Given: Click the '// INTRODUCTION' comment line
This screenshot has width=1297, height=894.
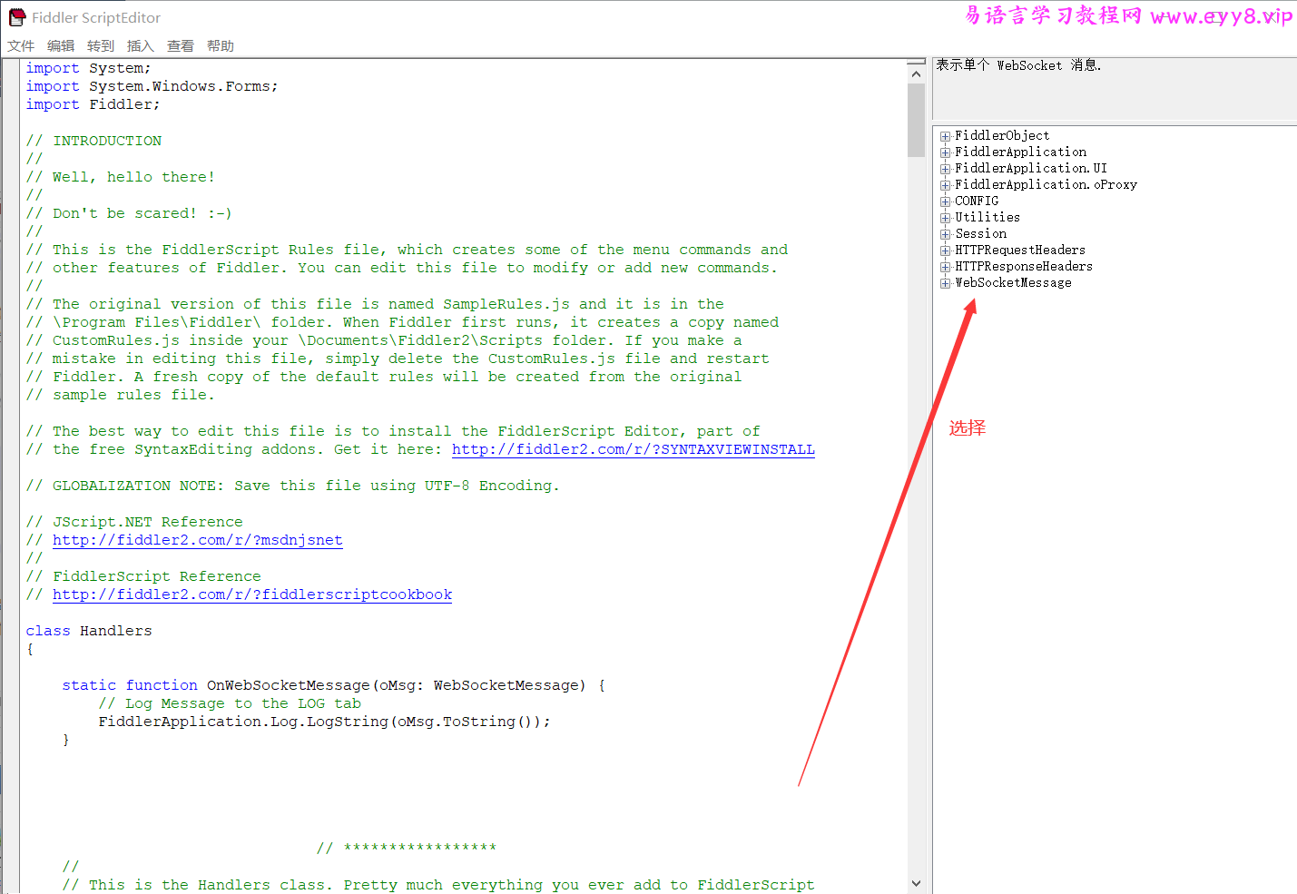Looking at the screenshot, I should tap(93, 141).
